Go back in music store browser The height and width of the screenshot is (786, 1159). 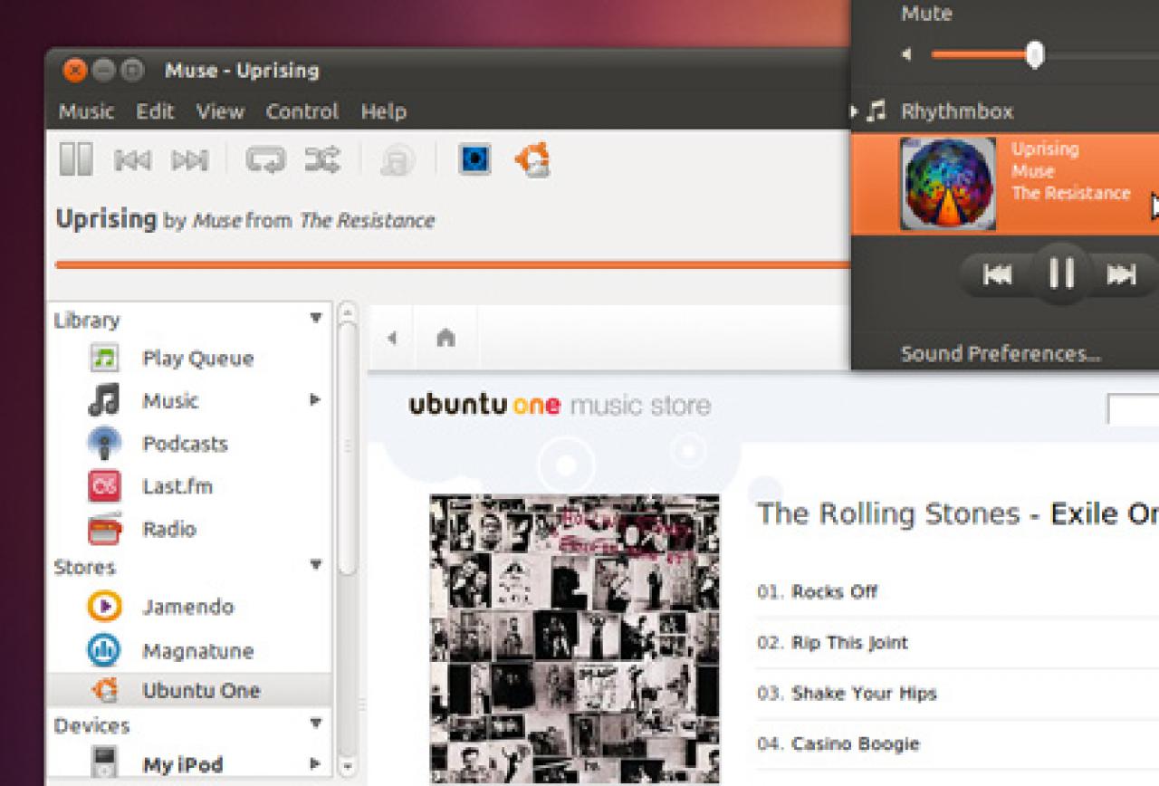[391, 338]
